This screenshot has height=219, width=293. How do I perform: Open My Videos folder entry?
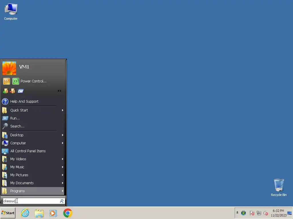coord(33,159)
